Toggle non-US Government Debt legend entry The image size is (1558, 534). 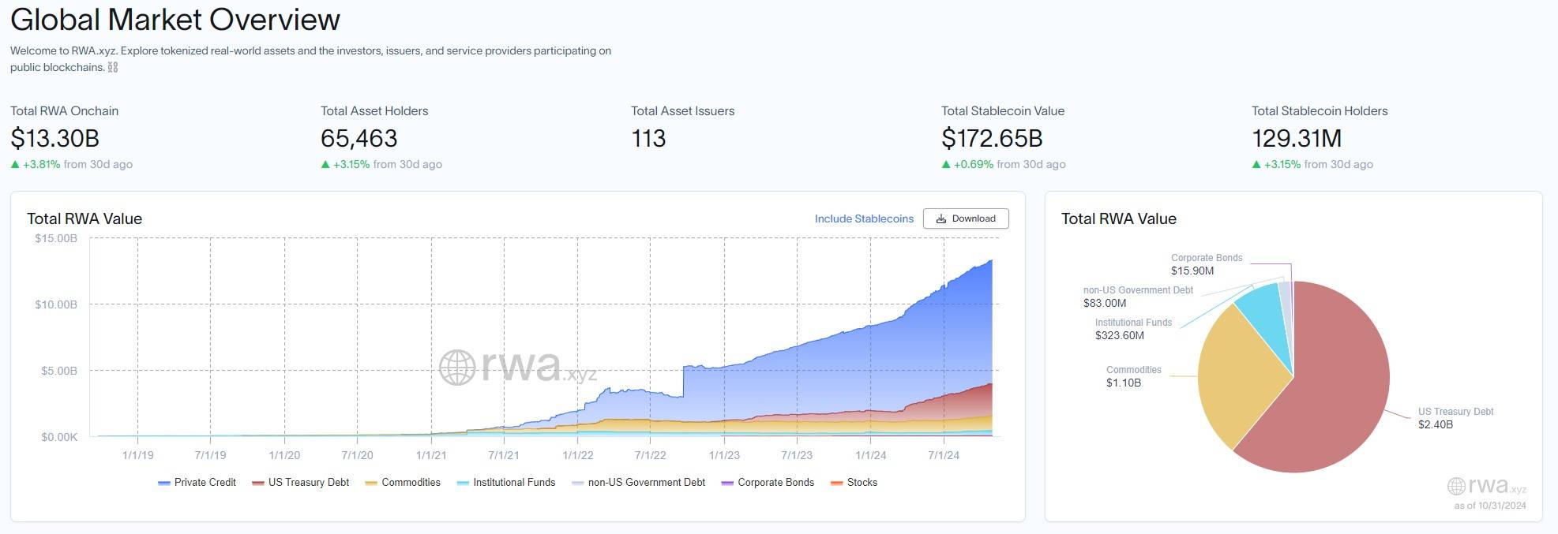click(639, 483)
